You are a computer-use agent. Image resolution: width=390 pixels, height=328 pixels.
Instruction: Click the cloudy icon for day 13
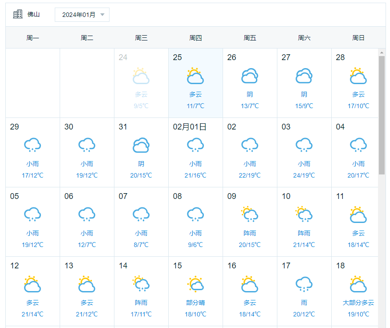(87, 284)
